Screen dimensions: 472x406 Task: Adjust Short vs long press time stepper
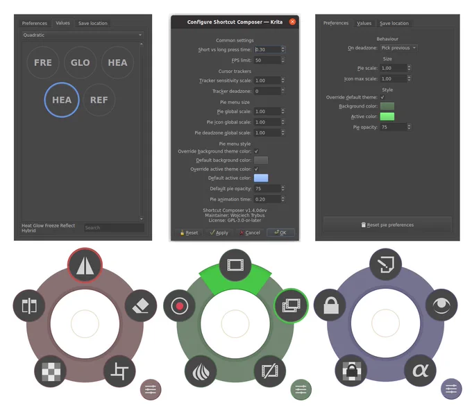pyautogui.click(x=283, y=49)
